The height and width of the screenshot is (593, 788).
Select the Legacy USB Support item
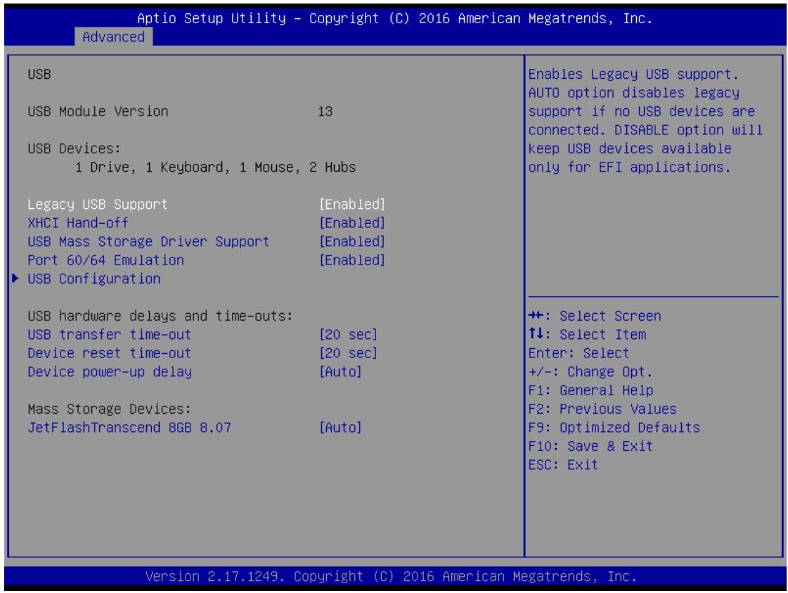(x=97, y=204)
